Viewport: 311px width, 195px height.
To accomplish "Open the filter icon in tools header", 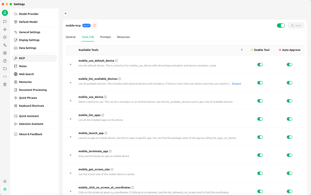I will click(x=242, y=50).
